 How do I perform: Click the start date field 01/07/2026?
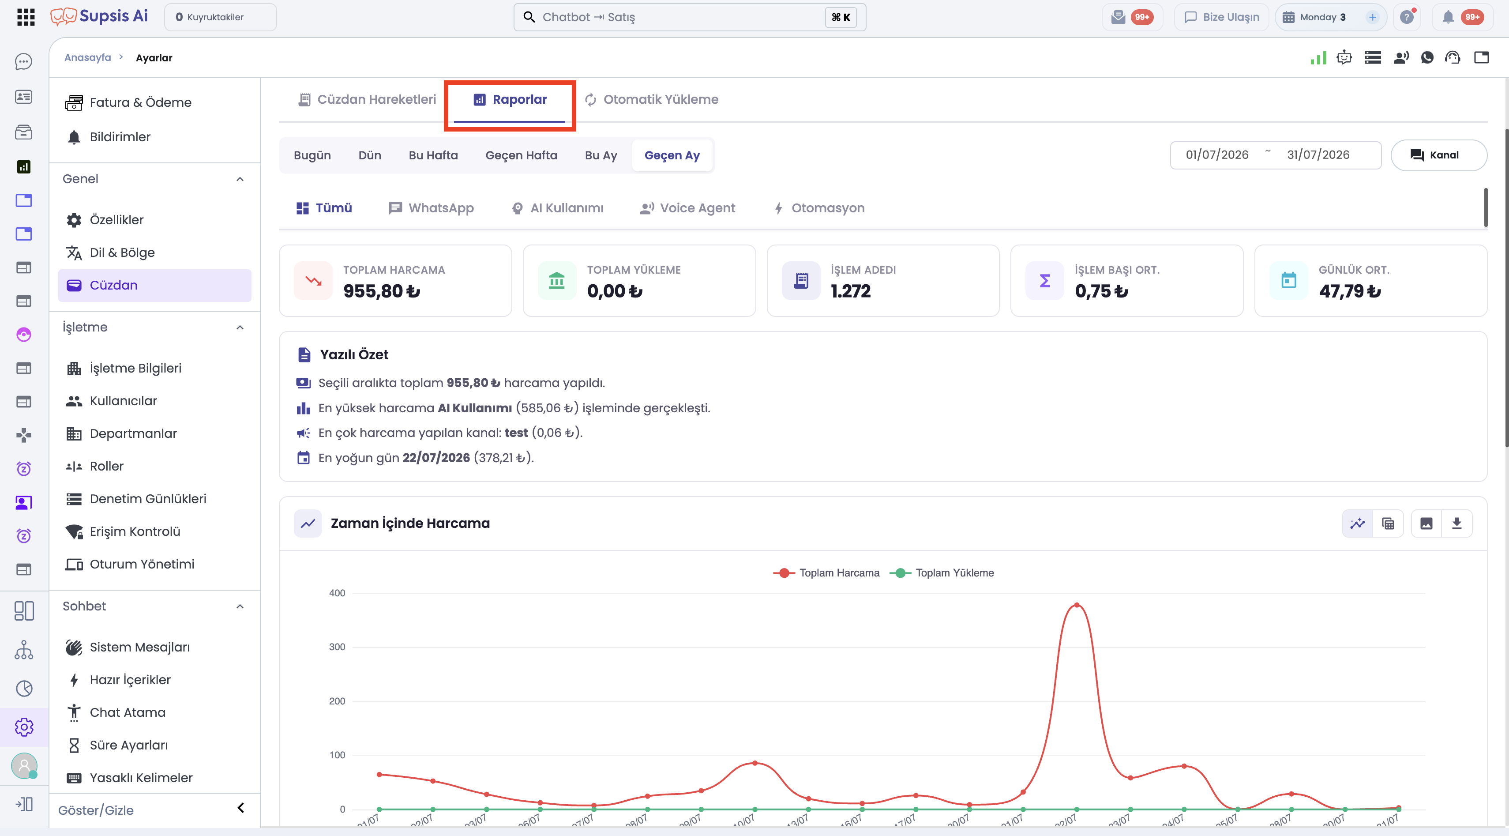[x=1217, y=154]
